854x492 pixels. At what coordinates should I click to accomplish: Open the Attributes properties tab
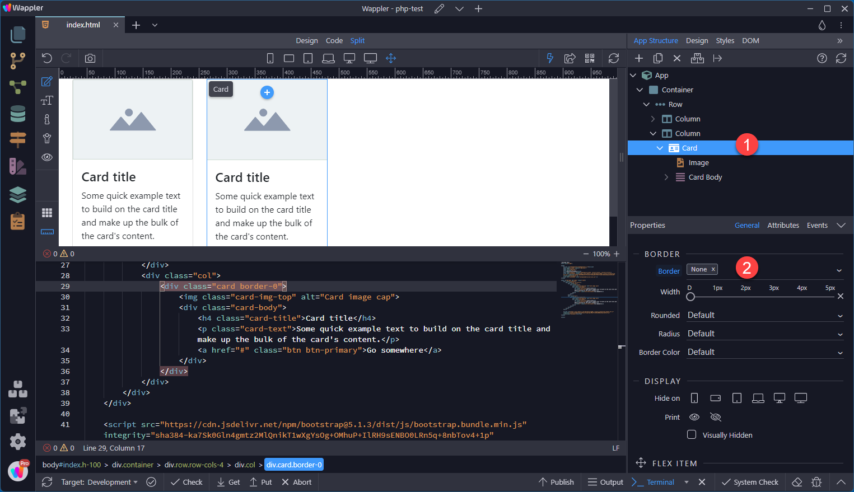[x=783, y=225]
